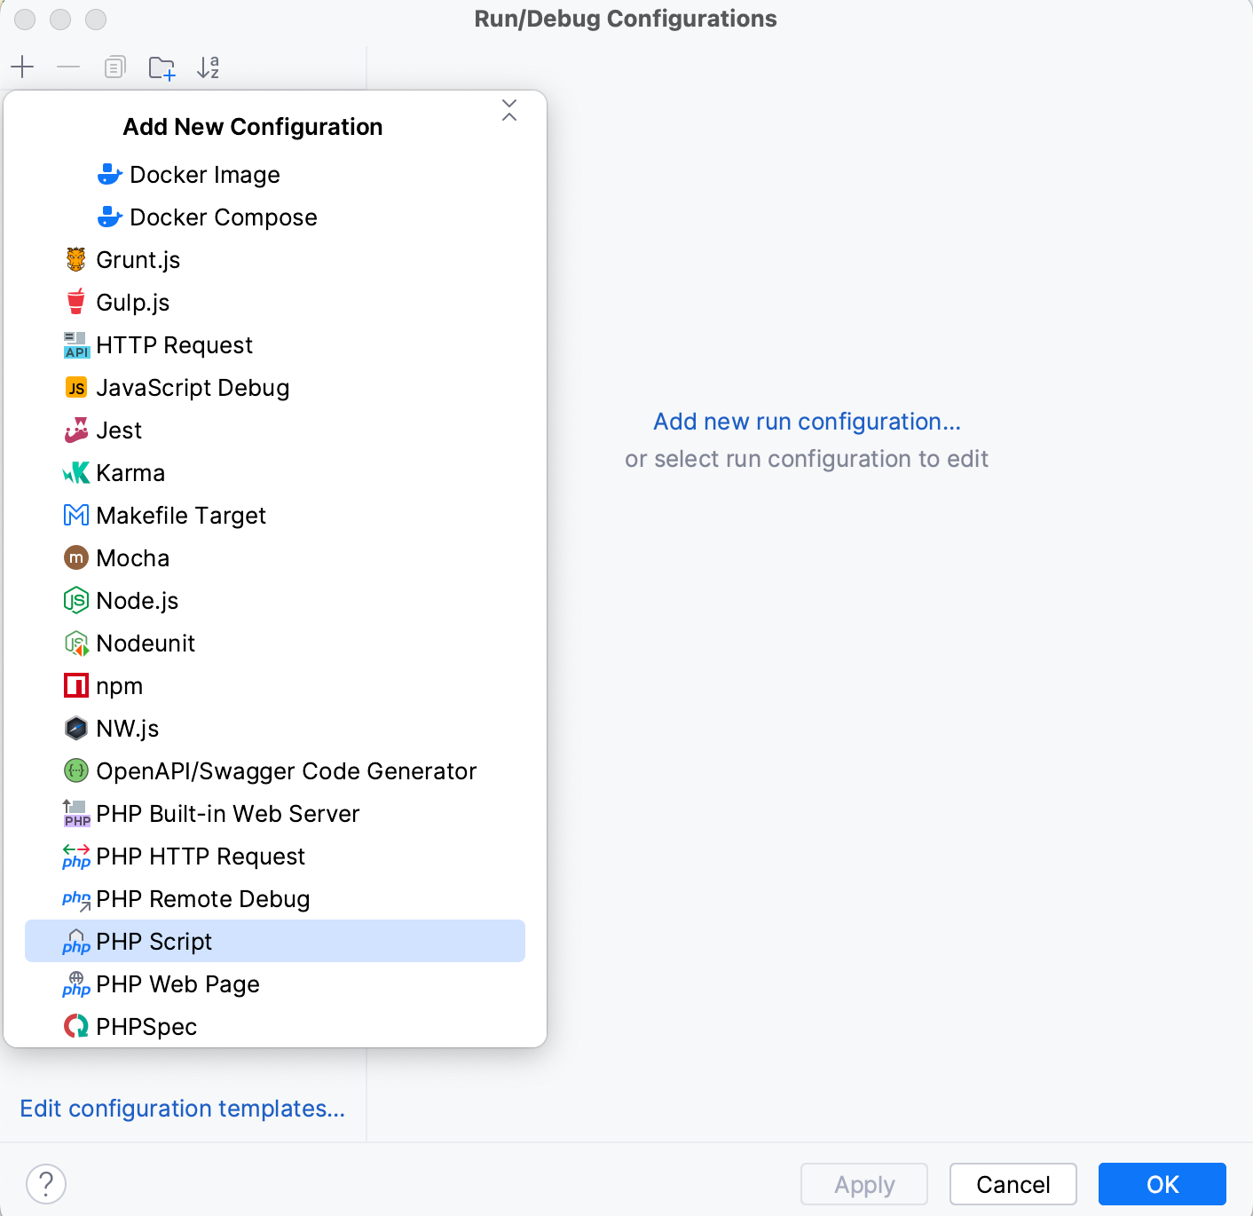Select PHP Remote Debug configuration type

pos(202,898)
